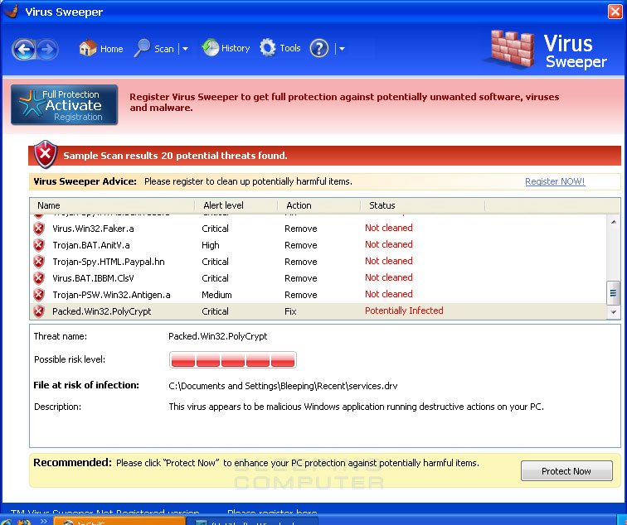Click the Scan magnifying glass icon

(142, 48)
